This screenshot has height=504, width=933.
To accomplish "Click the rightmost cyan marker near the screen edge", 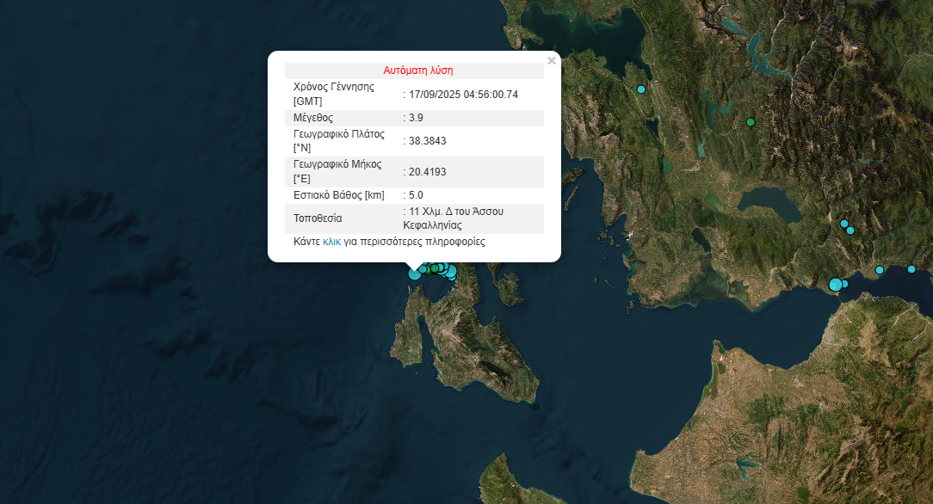I will (x=911, y=269).
